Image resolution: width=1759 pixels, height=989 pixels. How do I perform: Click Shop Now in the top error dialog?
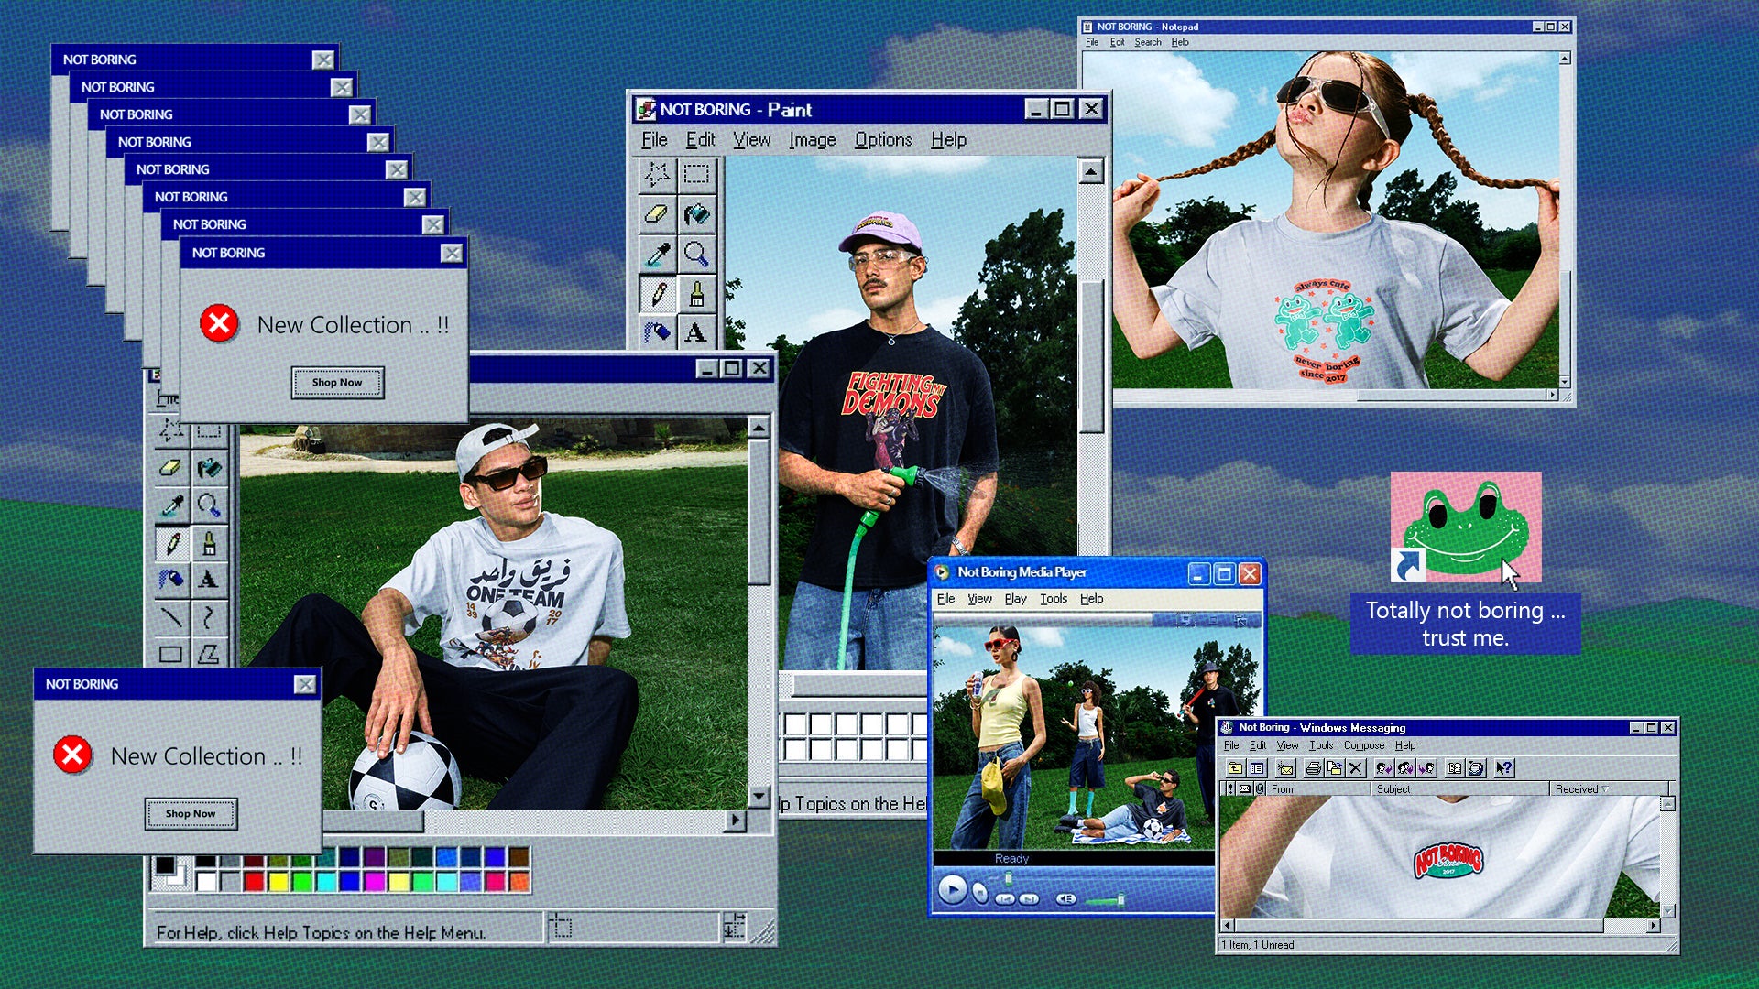coord(337,382)
